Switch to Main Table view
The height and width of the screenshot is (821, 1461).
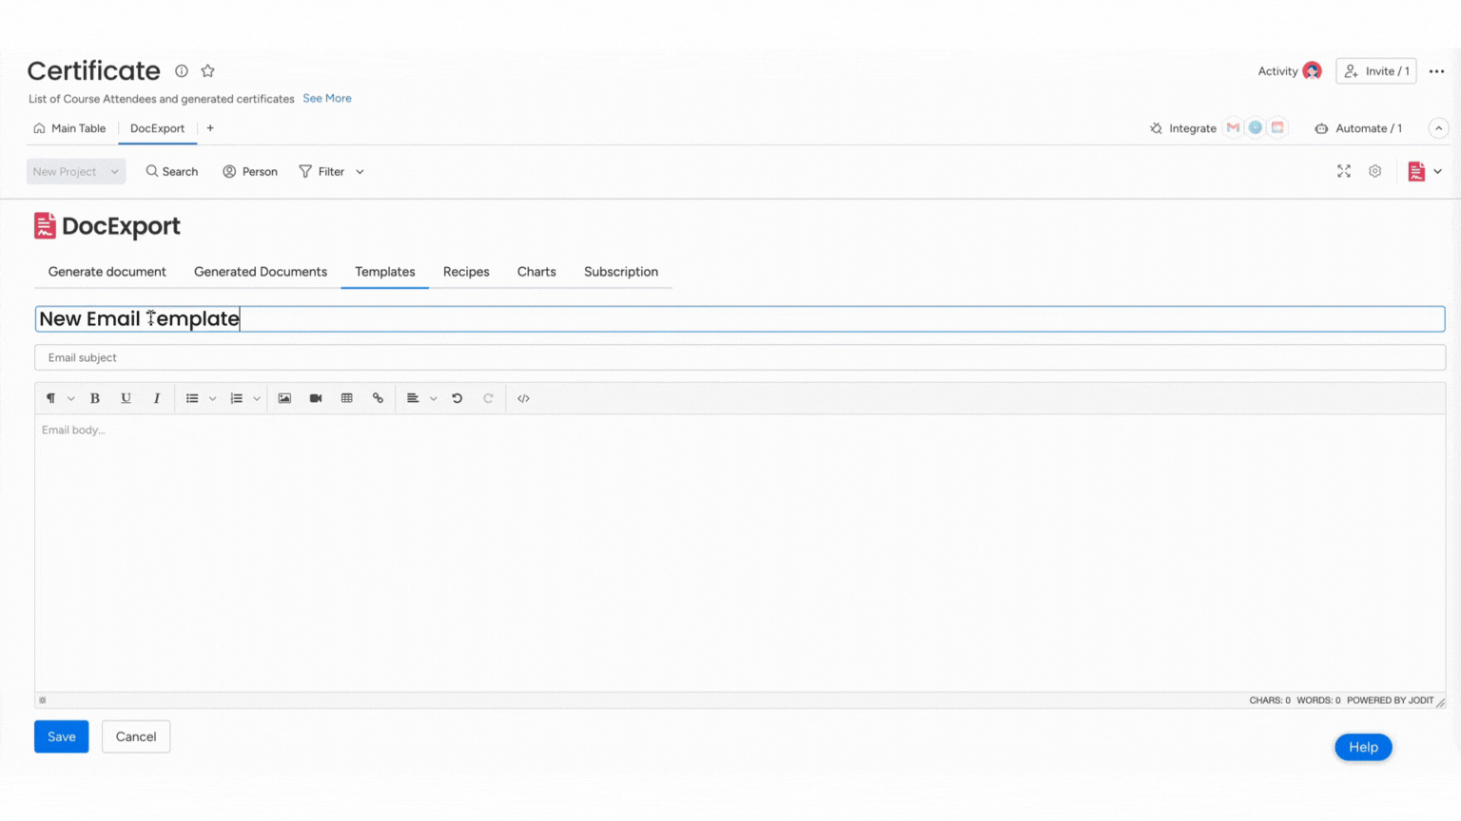69,128
